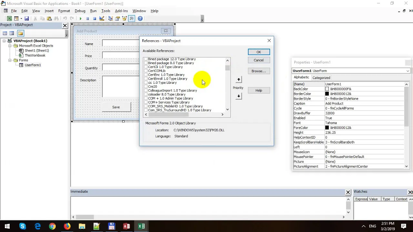The image size is (413, 232).
Task: Open the Windows Start menu
Action: (x=7, y=226)
